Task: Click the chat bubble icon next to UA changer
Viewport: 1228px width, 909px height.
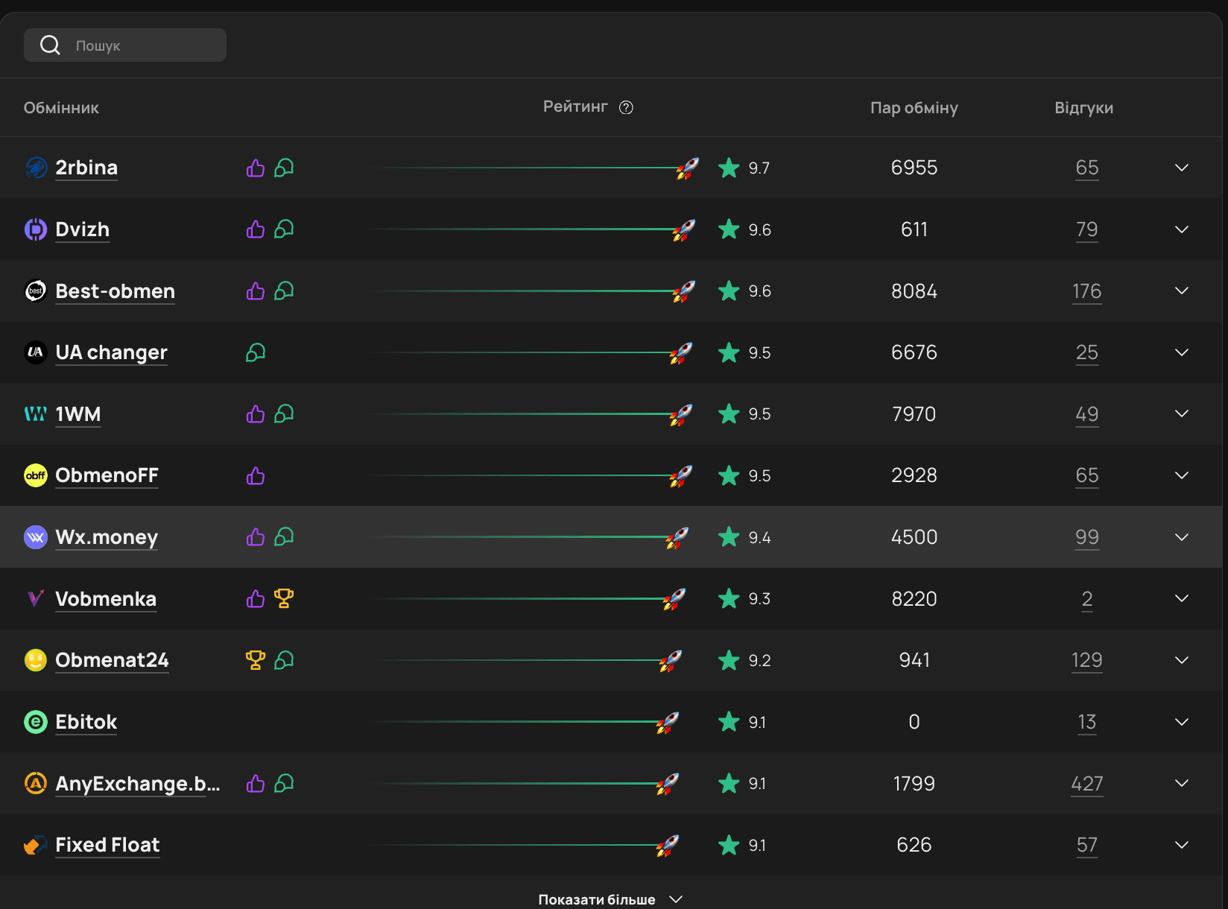Action: tap(256, 352)
